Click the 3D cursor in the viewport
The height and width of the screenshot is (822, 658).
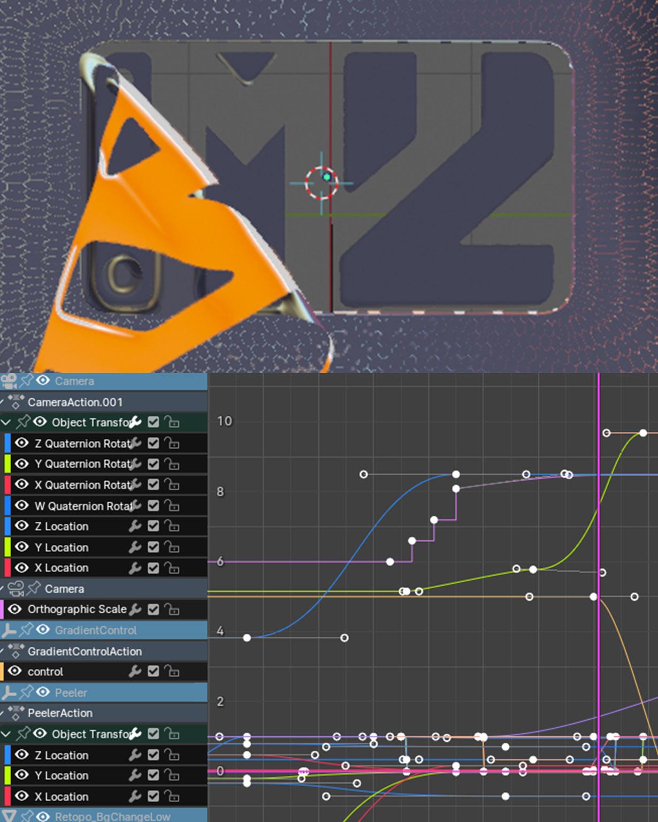tap(322, 182)
